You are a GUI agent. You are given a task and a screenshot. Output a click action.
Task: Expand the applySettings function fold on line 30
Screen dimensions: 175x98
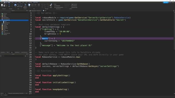pos(34,75)
